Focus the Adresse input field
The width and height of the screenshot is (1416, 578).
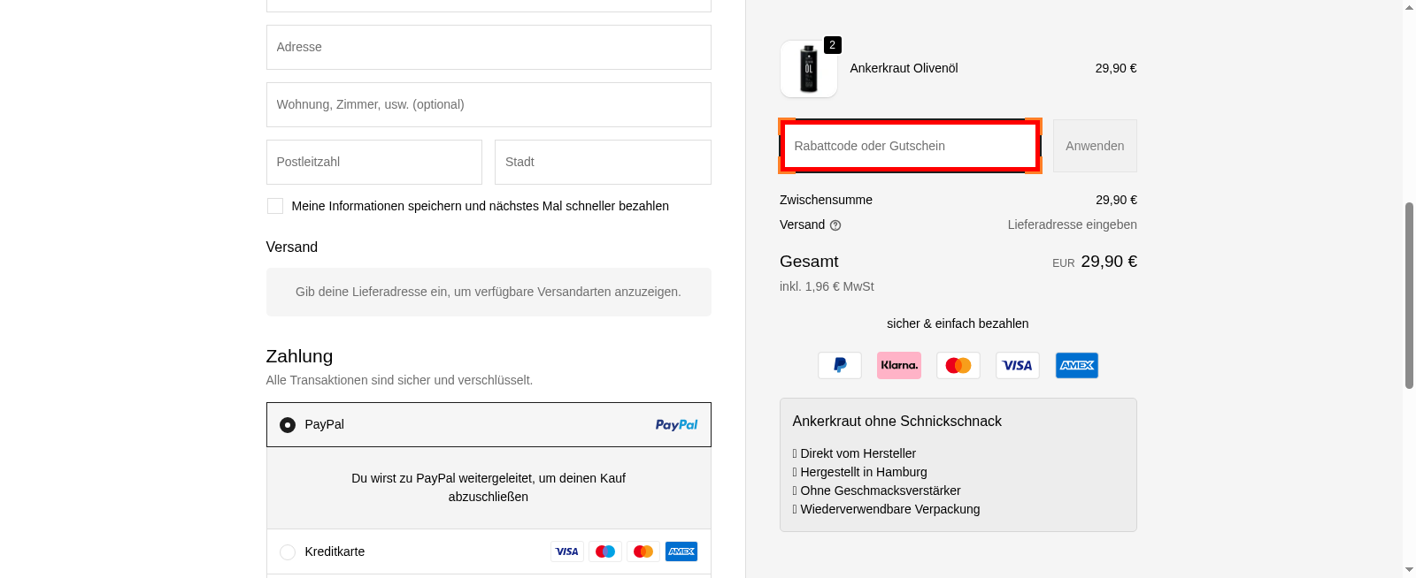[x=489, y=47]
